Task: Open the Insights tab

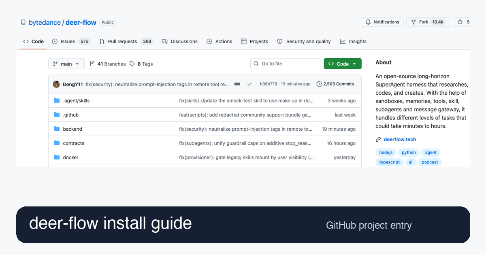Action: pos(353,42)
